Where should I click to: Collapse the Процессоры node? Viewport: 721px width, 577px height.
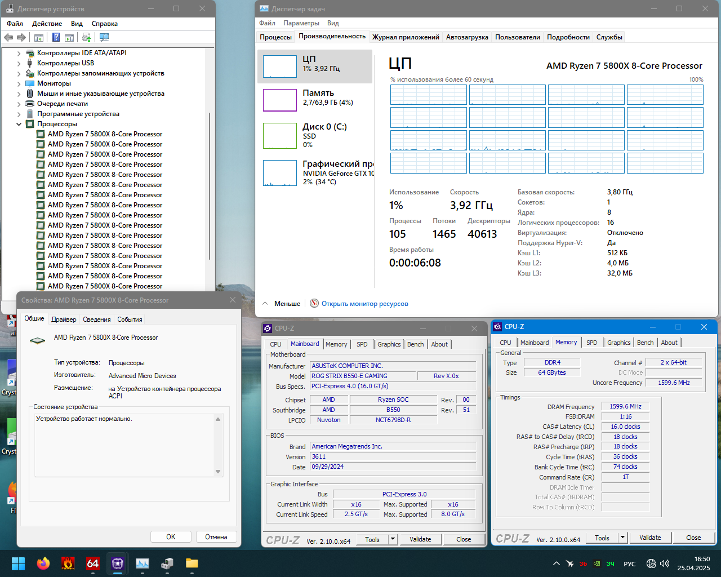point(19,125)
